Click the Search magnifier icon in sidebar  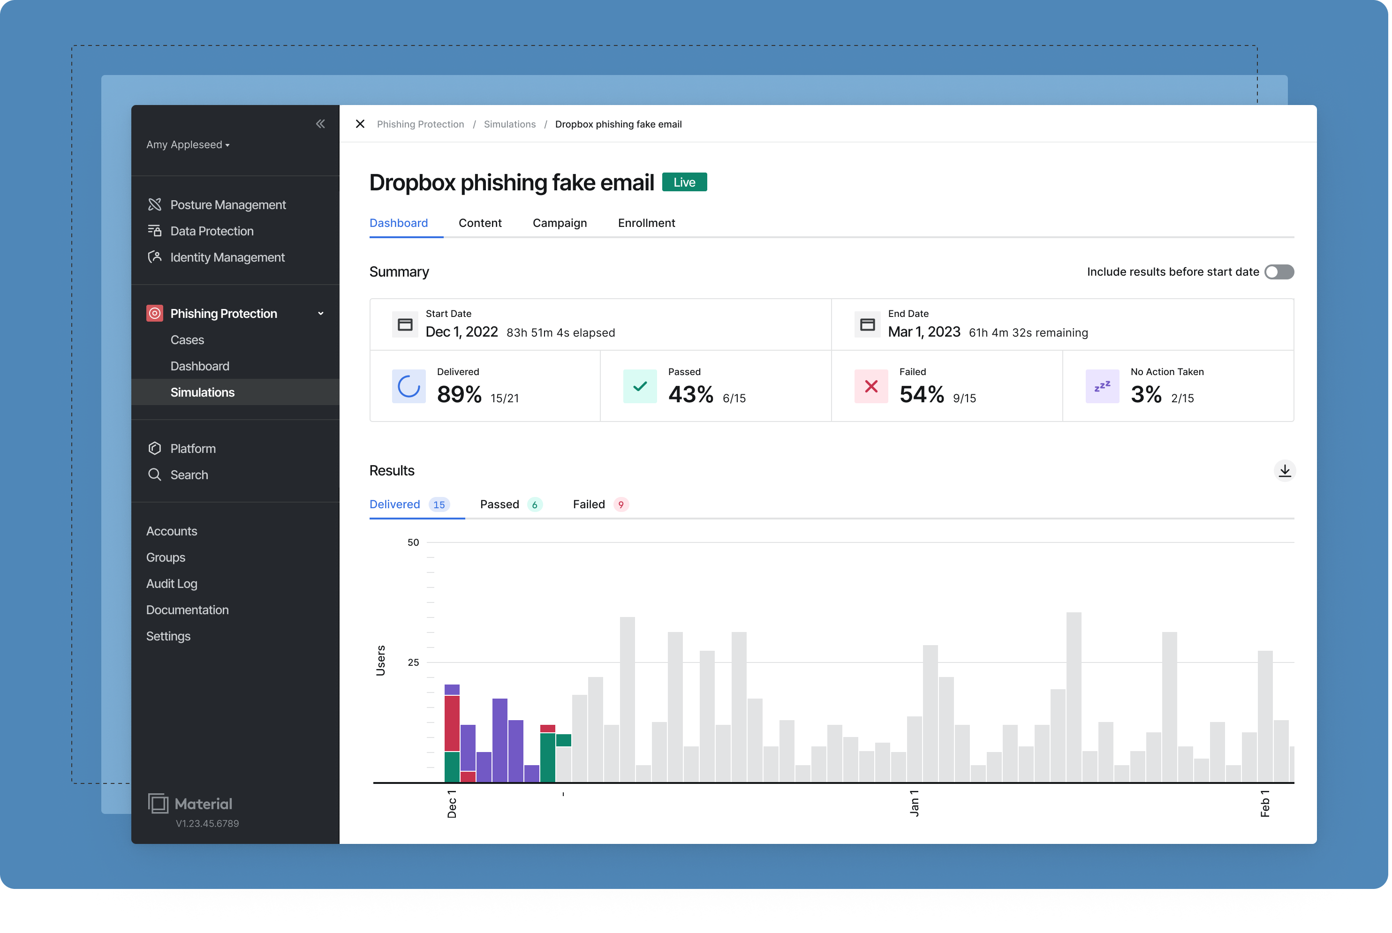[x=155, y=475]
